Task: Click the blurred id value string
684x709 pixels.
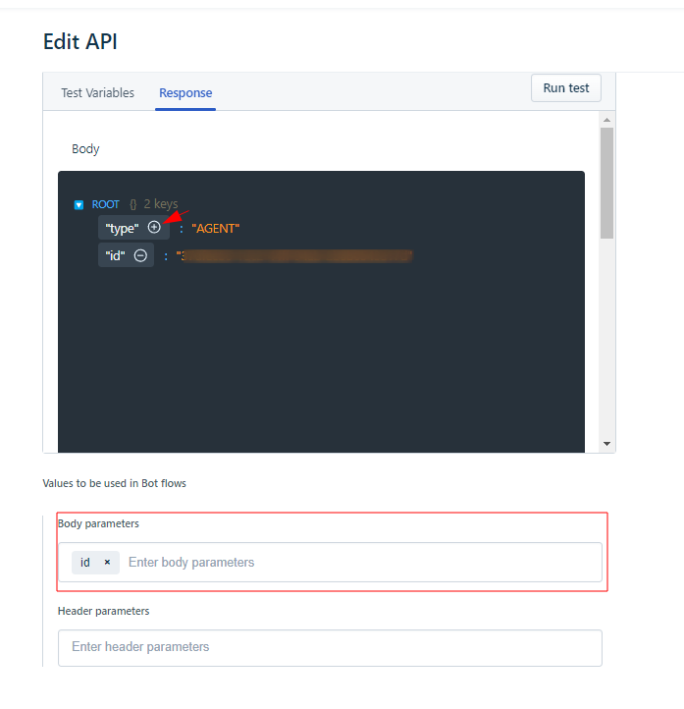Action: 294,256
